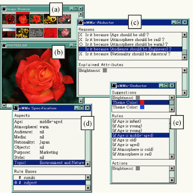Minimize the eMMa-Abductor window

coord(173,23)
